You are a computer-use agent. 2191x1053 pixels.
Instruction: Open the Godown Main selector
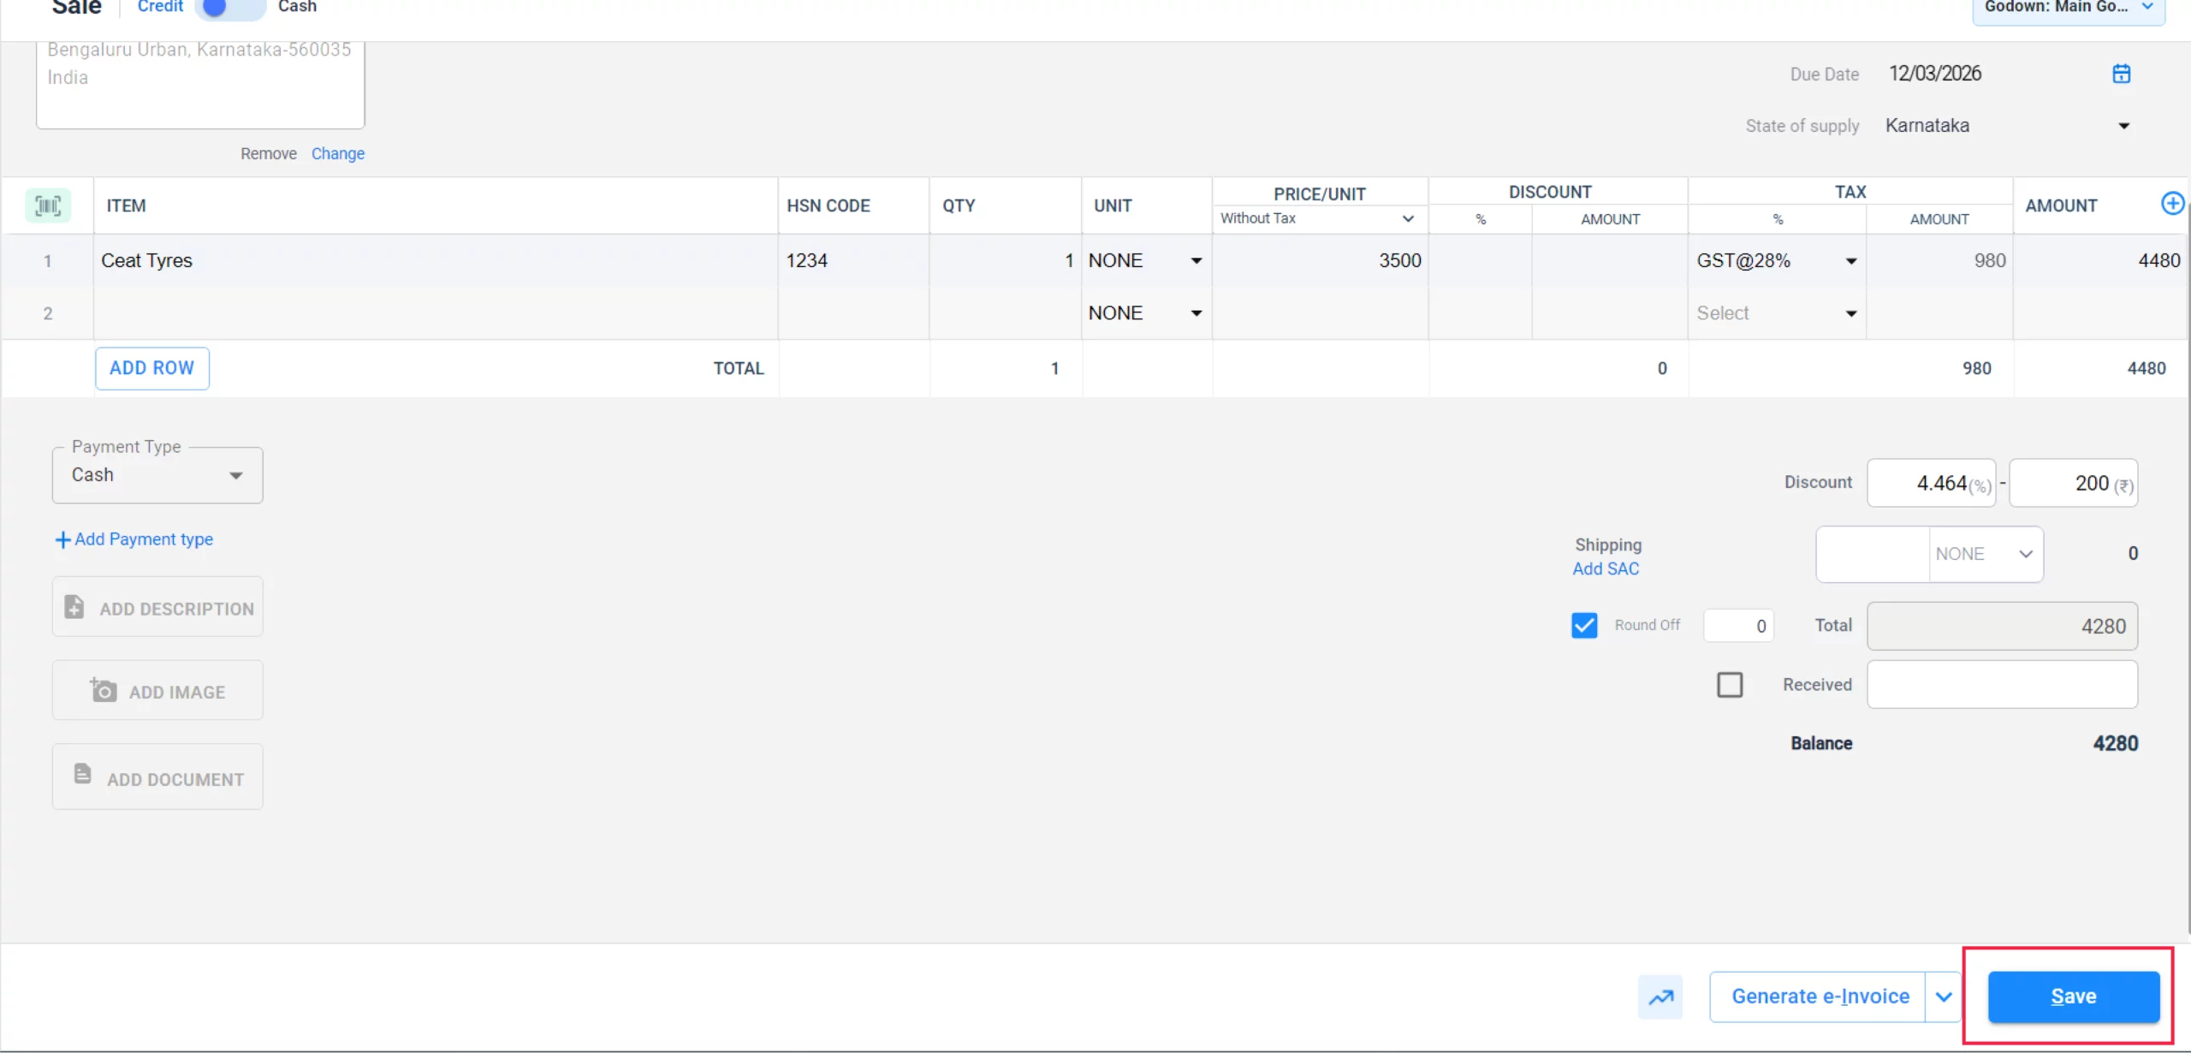[2068, 9]
